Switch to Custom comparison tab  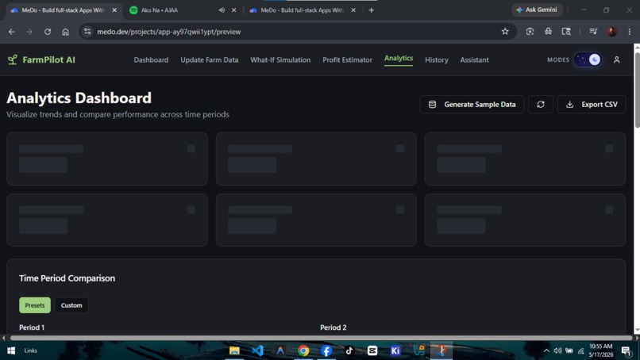pyautogui.click(x=71, y=305)
